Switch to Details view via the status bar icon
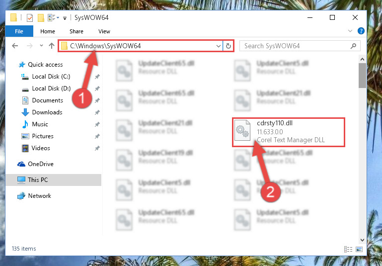The height and width of the screenshot is (266, 382). [348, 249]
